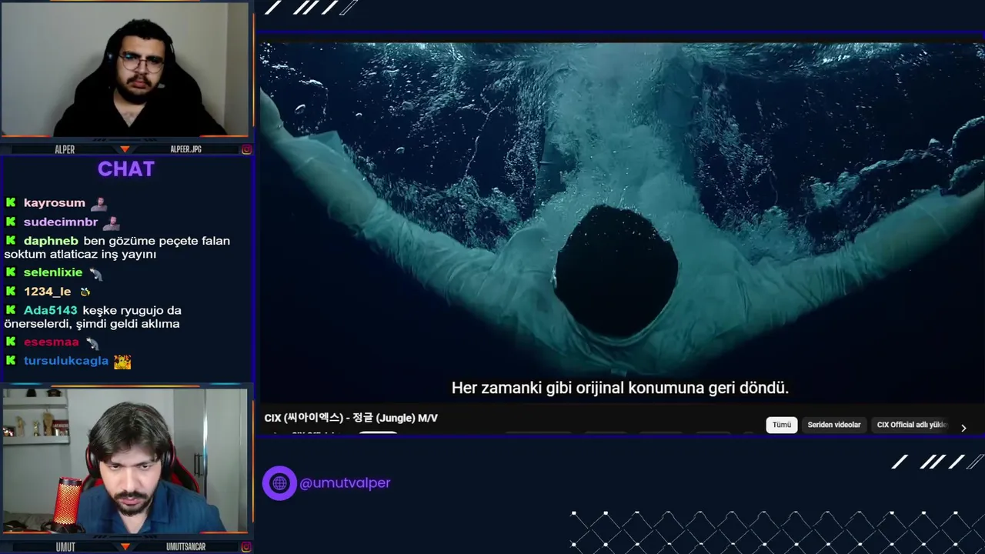This screenshot has height=554, width=985.
Task: Click the orange triangle between UMUT and UMUTTSANCAR
Action: 125,547
